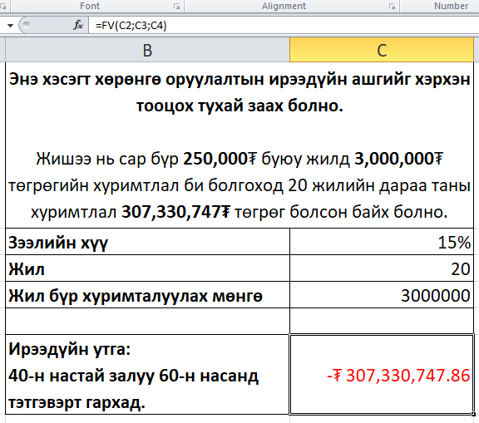Open the Clipboard launcher at far left
This screenshot has height=423, width=479.
click(x=3, y=6)
